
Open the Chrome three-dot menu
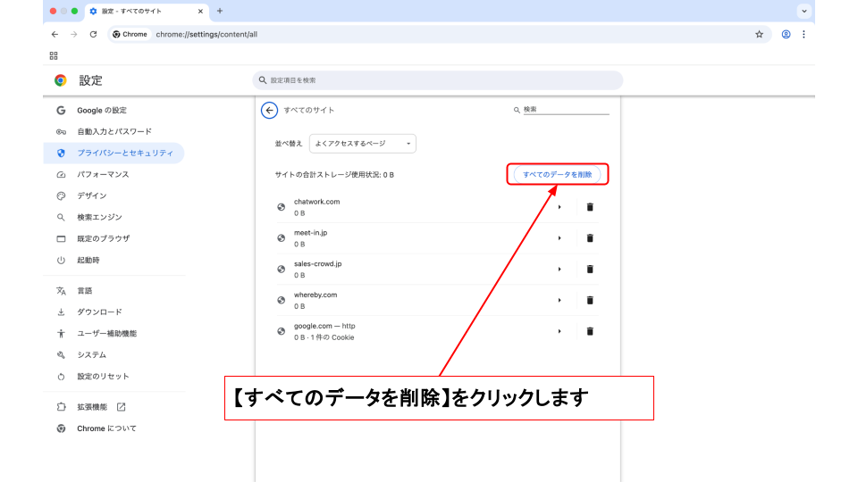(x=803, y=34)
